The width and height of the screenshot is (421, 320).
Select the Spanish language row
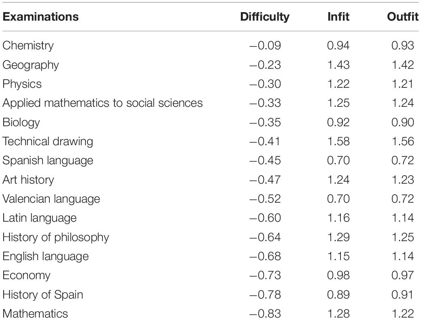coord(210,160)
